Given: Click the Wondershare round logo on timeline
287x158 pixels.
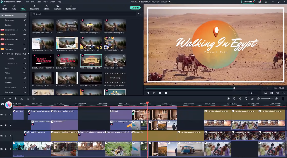Looking at the screenshot, I should pos(8,105).
